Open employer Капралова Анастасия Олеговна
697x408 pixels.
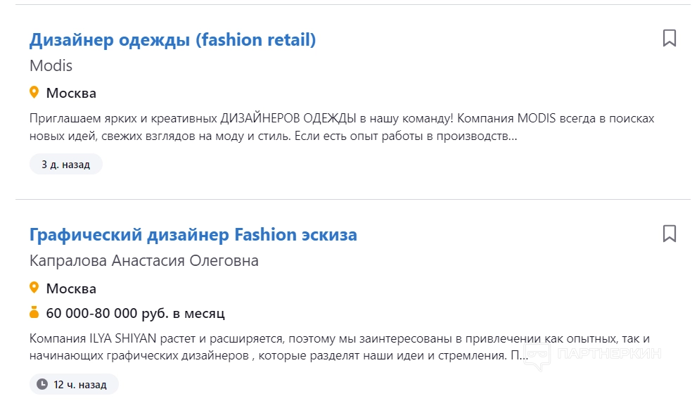coord(143,261)
